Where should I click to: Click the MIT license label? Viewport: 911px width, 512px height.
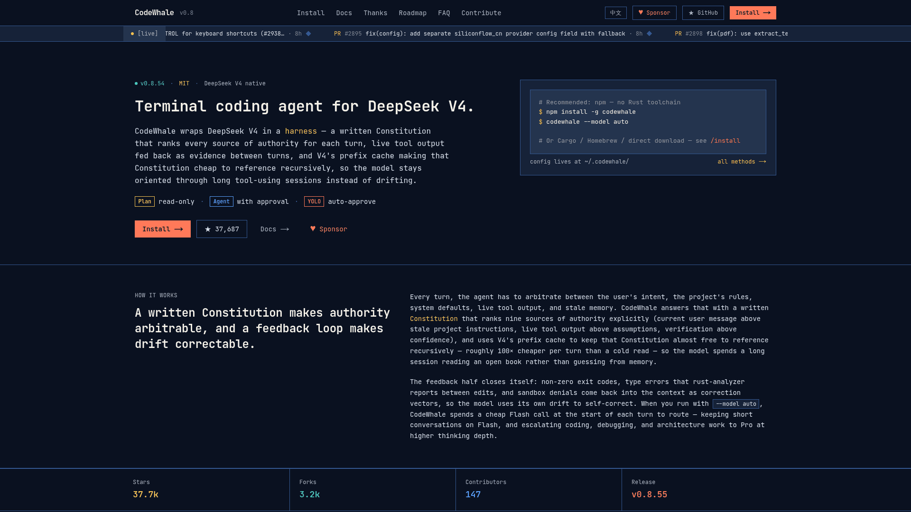(x=184, y=83)
